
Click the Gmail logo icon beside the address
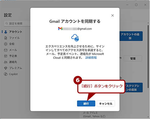tap(60, 28)
